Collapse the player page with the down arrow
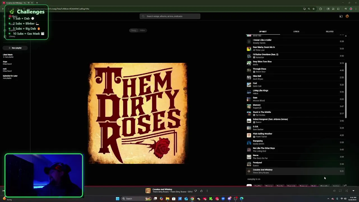The image size is (359, 202). [x=353, y=191]
